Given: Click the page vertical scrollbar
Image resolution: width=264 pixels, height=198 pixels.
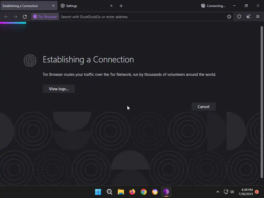Looking at the screenshot, I should pyautogui.click(x=262, y=102).
